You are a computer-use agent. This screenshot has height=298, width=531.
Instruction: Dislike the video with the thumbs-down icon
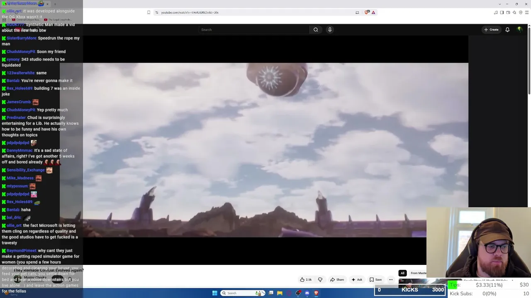pos(320,280)
